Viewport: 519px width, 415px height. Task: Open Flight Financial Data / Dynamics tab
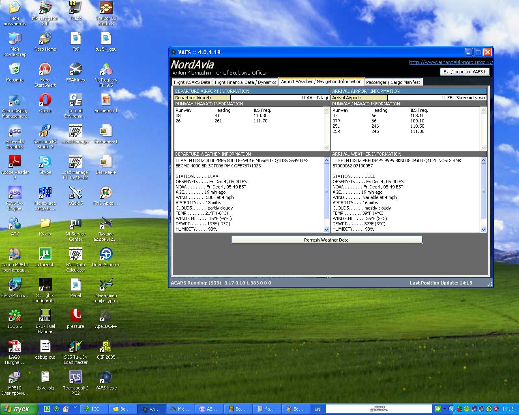tap(245, 82)
